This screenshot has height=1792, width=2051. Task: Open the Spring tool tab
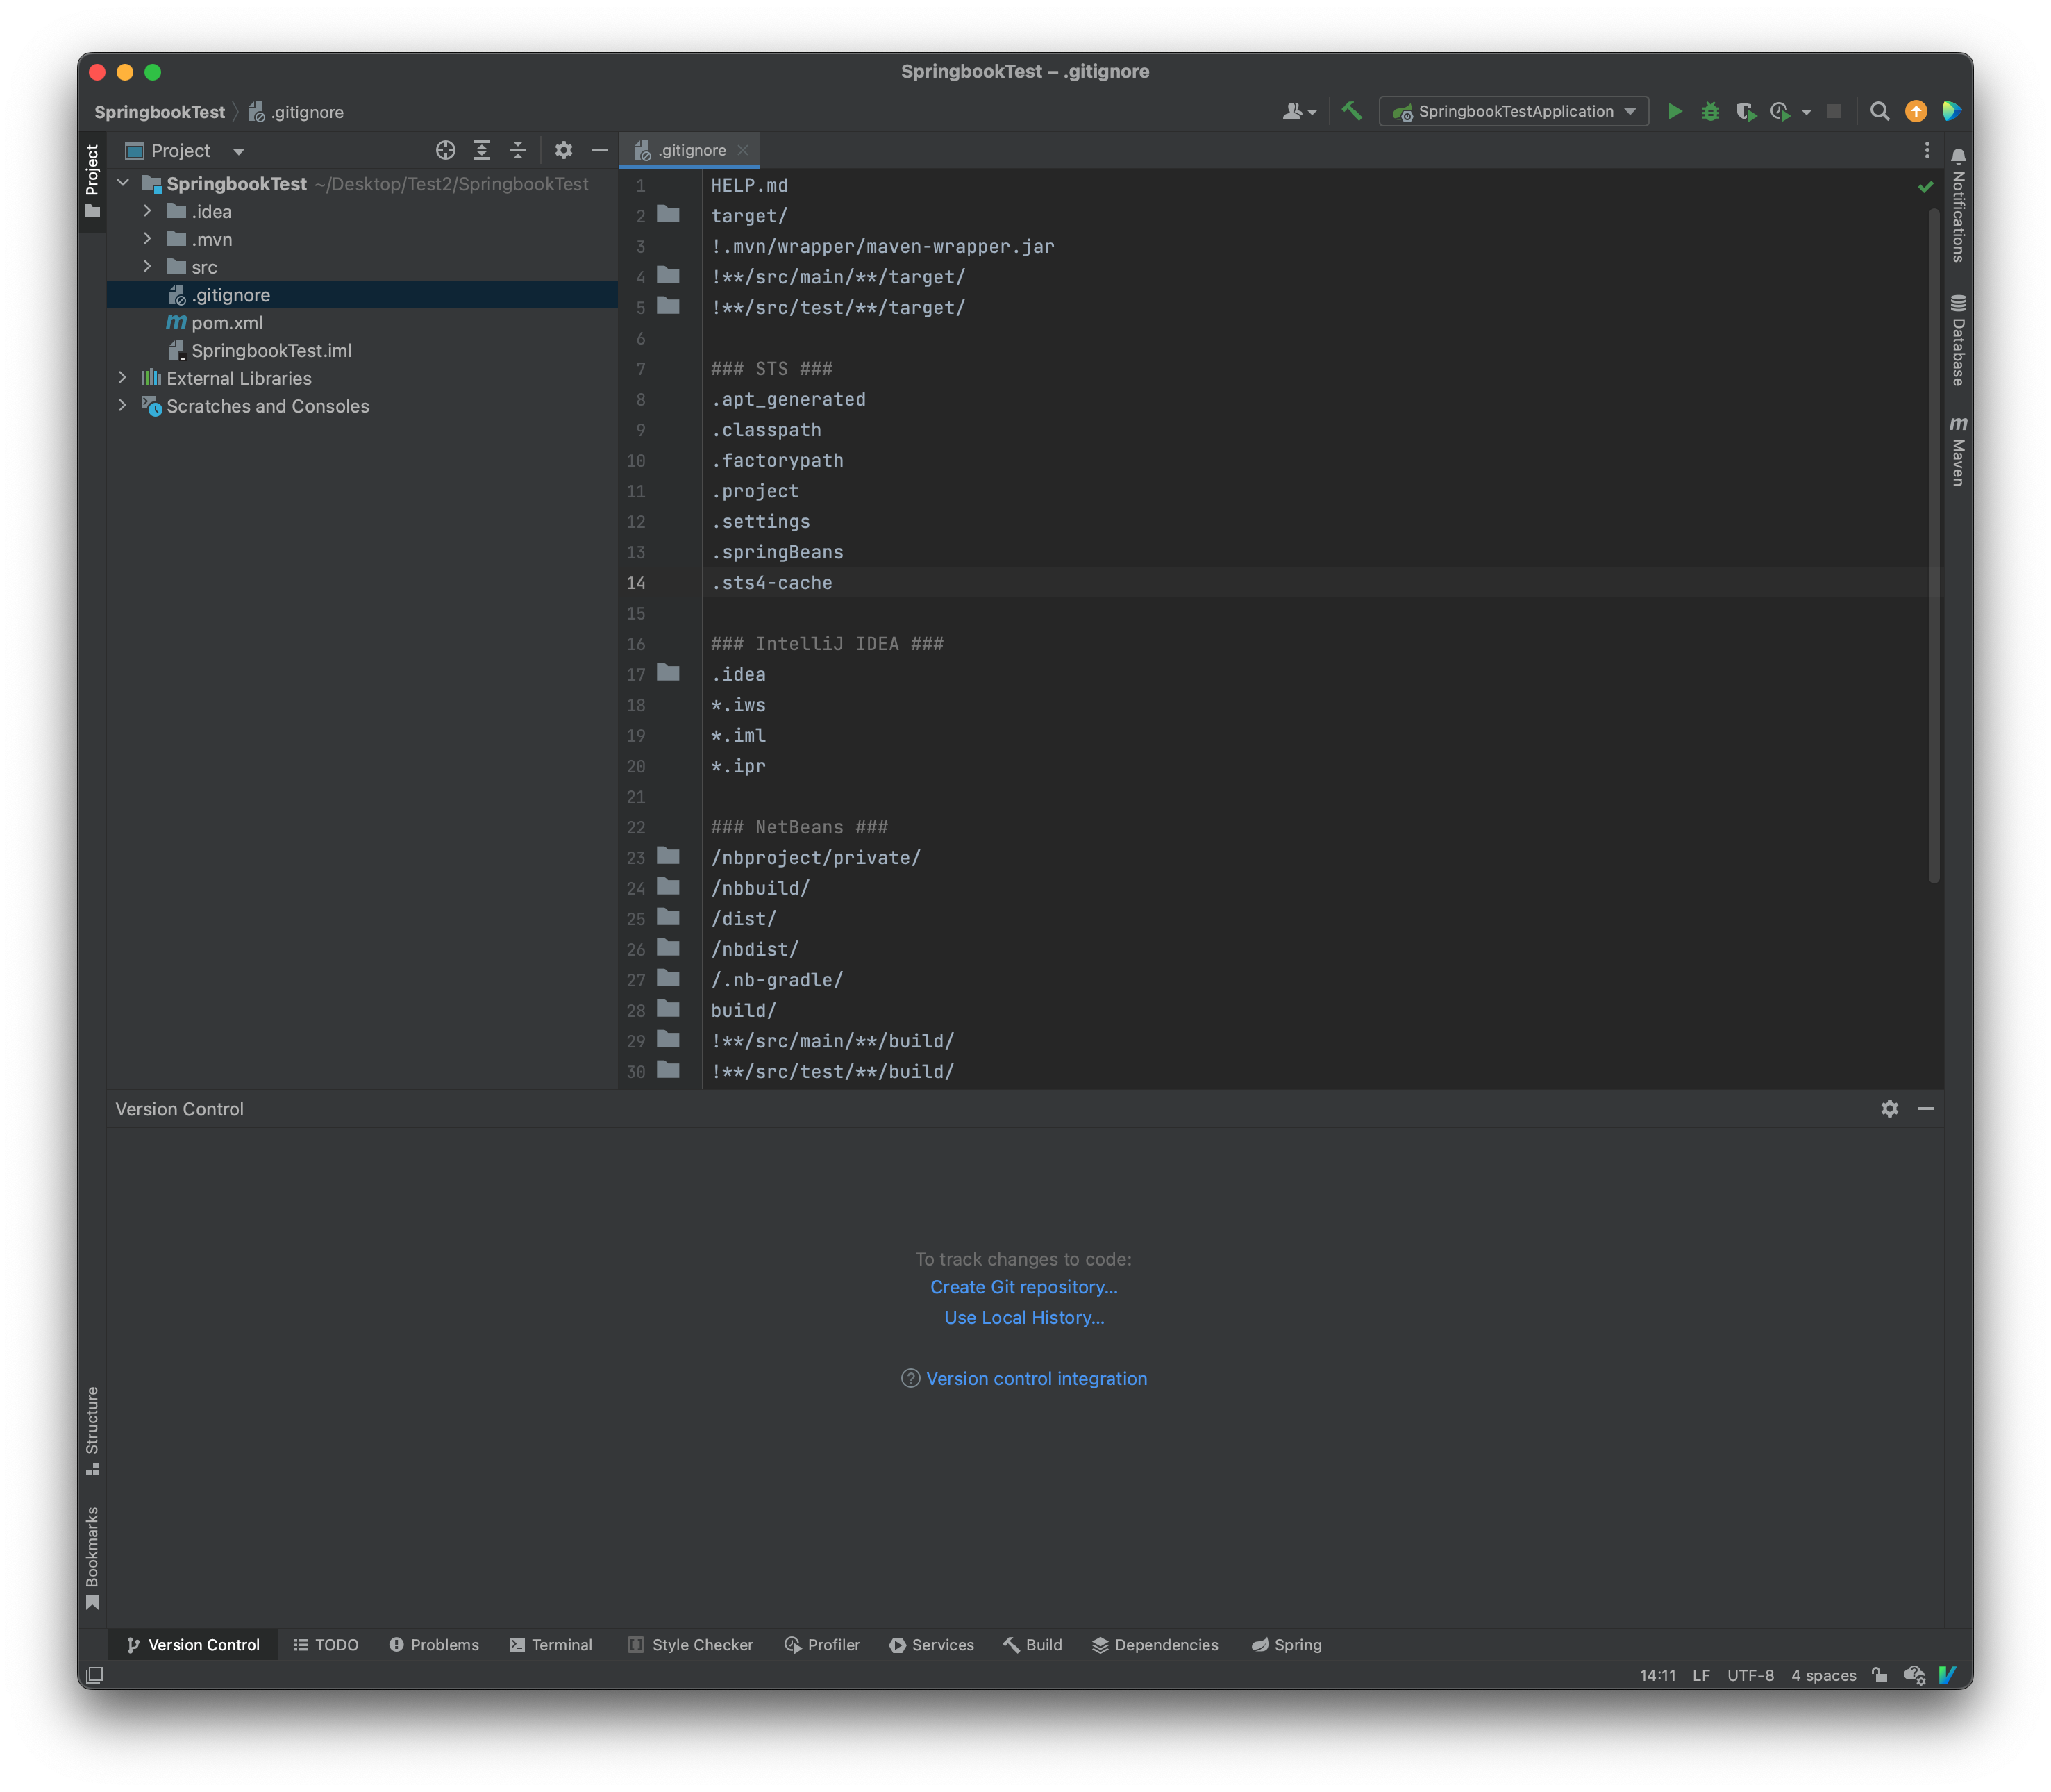tap(1287, 1645)
